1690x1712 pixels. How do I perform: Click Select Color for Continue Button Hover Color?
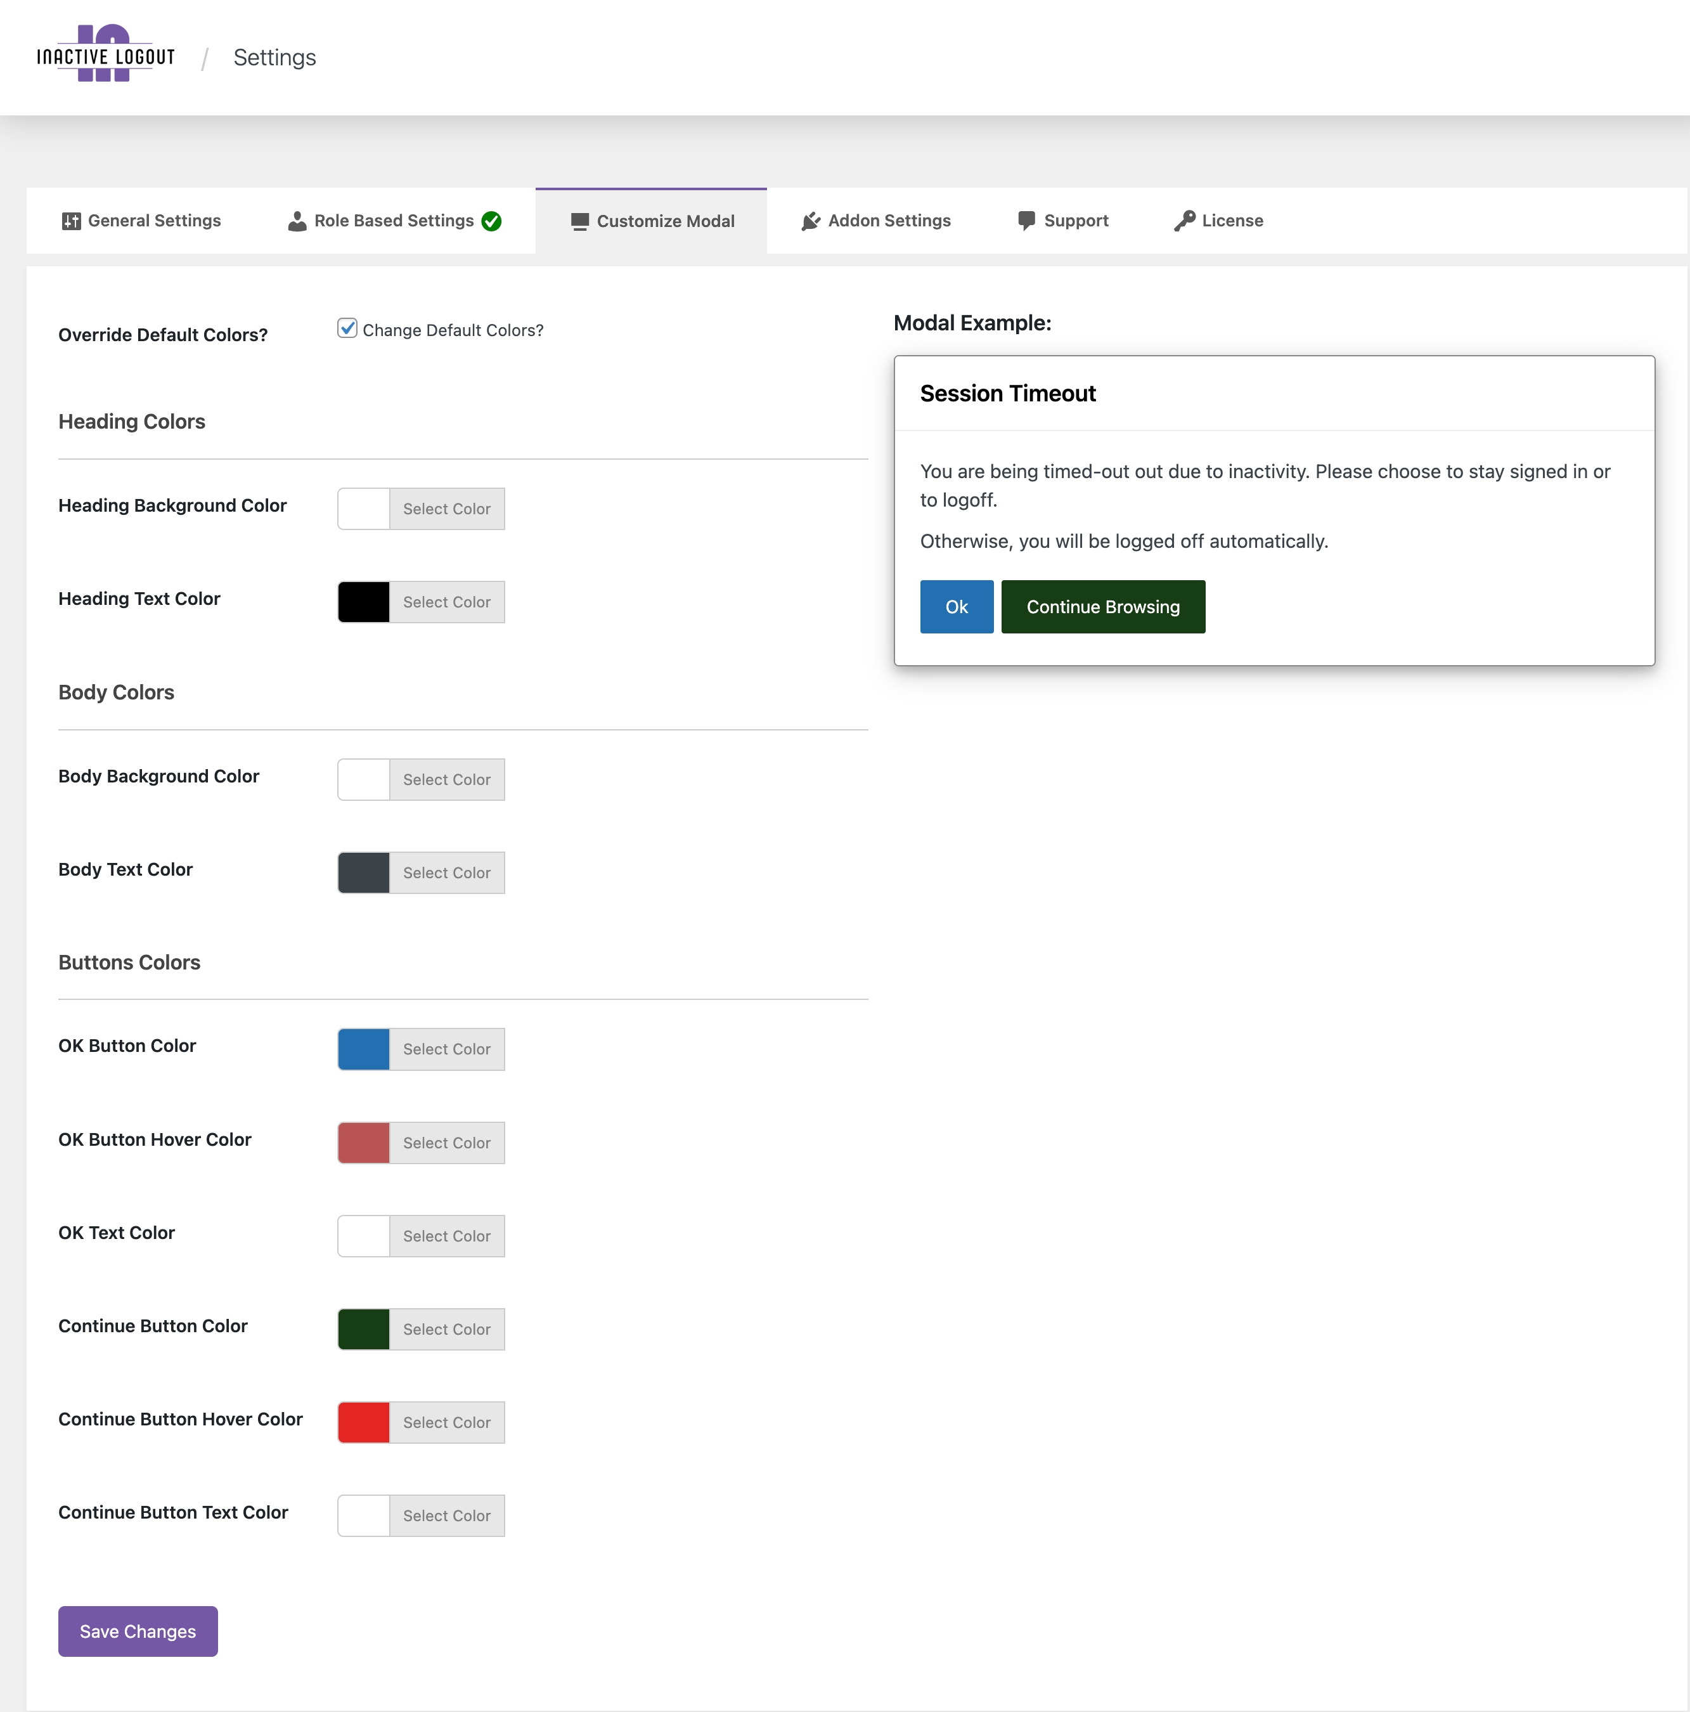click(448, 1422)
